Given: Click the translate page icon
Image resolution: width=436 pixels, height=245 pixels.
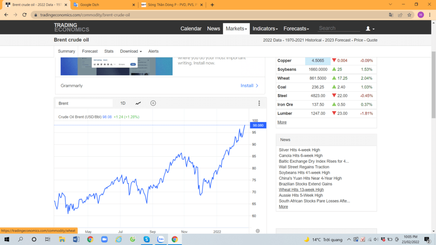Looking at the screenshot, I should coord(391,15).
